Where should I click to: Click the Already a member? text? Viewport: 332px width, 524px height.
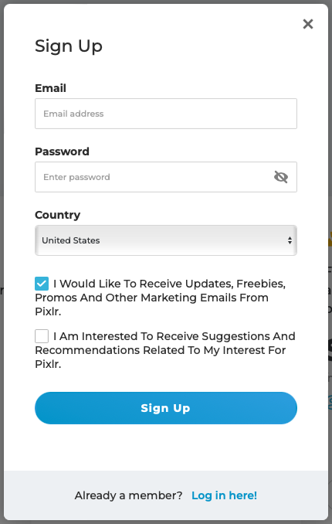tap(129, 495)
